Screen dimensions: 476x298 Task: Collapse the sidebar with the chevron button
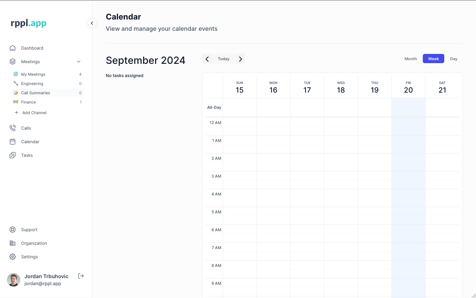(92, 23)
